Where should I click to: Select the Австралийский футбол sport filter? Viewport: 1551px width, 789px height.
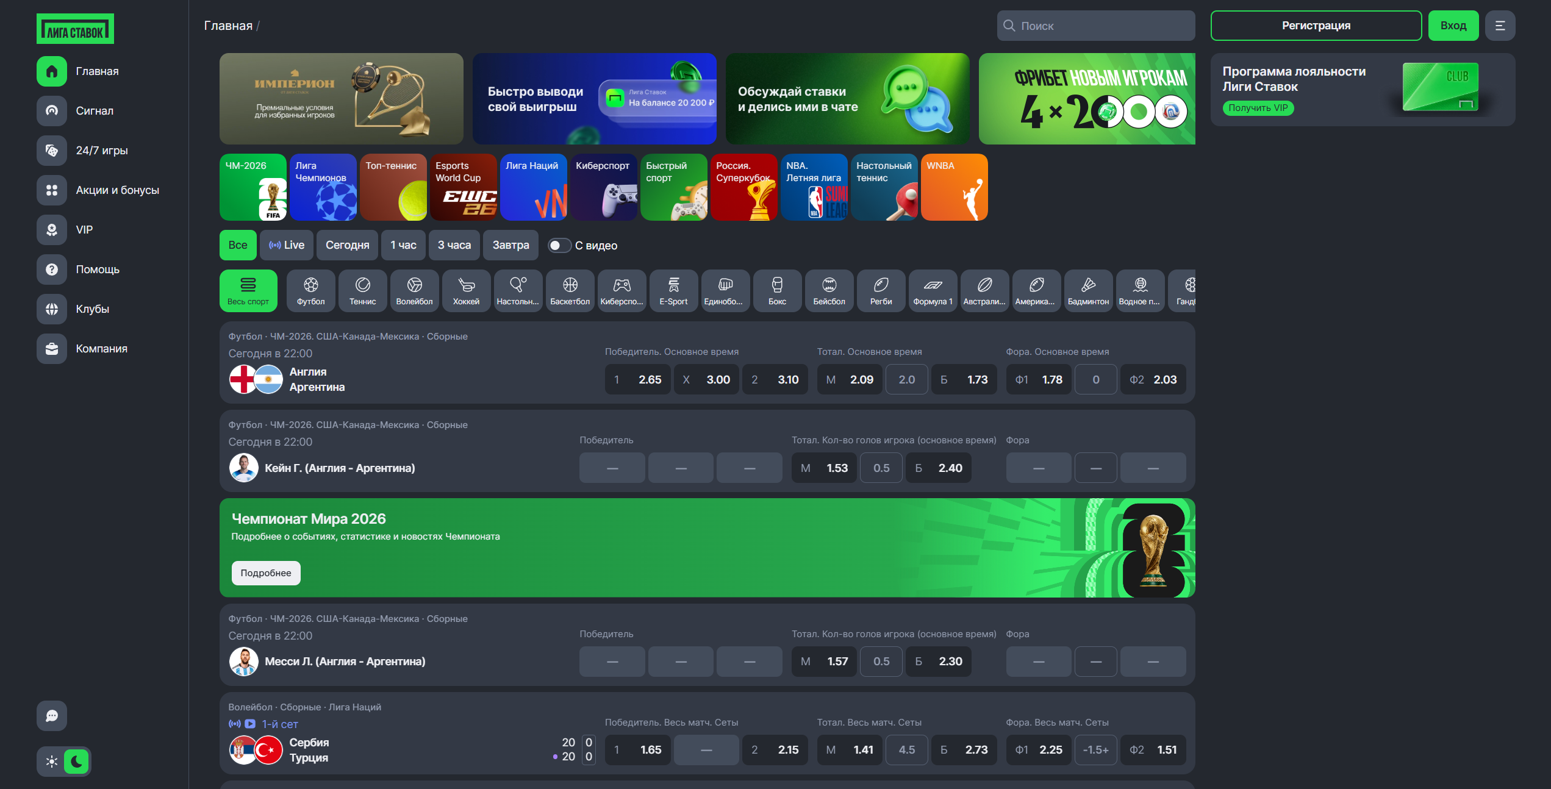coord(985,291)
